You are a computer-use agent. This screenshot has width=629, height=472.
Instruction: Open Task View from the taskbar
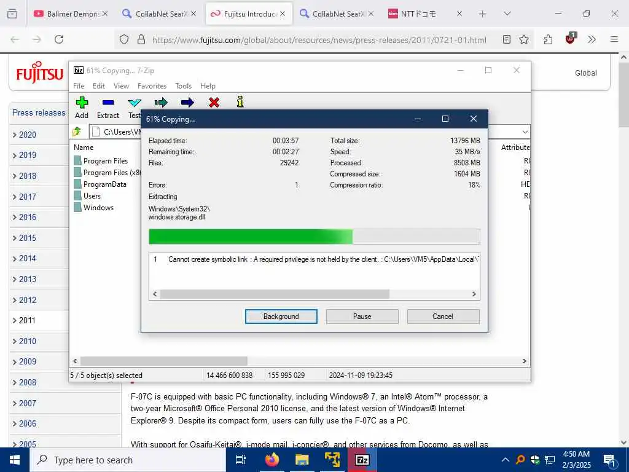[x=241, y=460]
